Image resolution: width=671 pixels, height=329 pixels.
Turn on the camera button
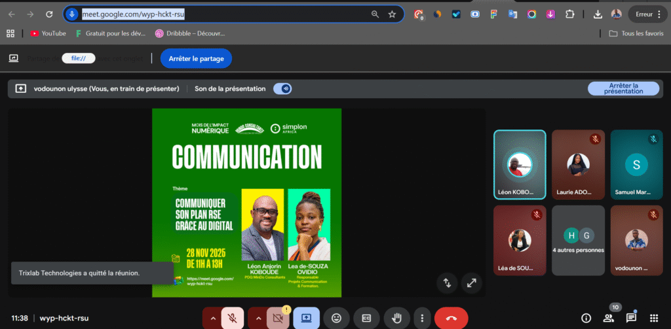click(x=278, y=318)
